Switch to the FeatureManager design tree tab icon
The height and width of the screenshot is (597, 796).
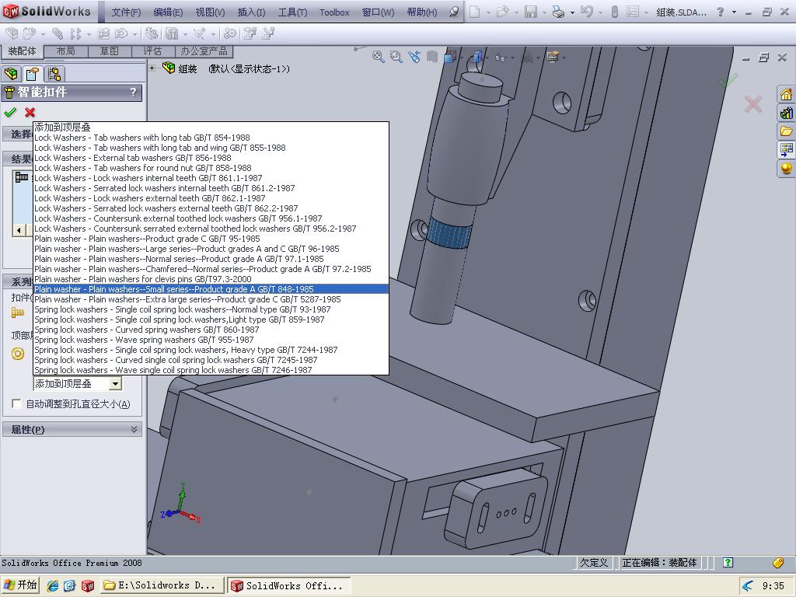11,74
